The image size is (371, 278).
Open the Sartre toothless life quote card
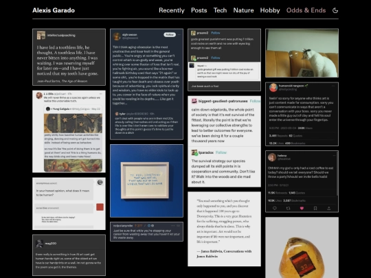click(69, 57)
